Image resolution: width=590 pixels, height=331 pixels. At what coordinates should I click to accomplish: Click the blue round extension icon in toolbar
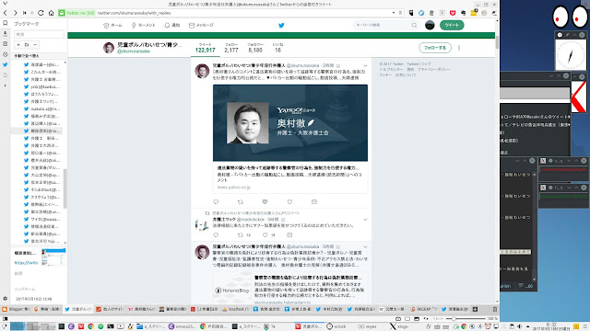tap(421, 13)
